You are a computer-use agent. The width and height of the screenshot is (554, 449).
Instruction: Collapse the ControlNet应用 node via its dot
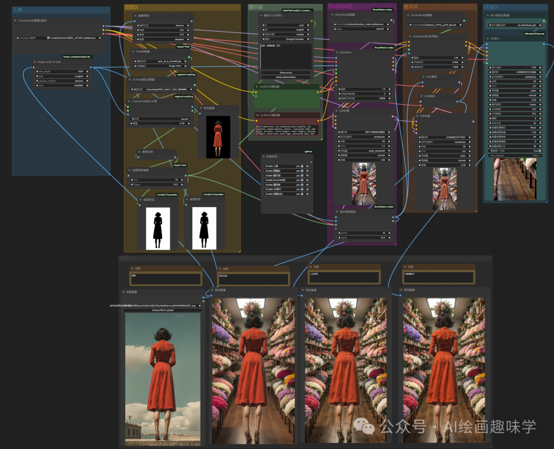[409, 36]
